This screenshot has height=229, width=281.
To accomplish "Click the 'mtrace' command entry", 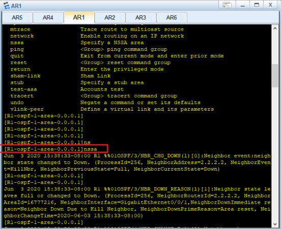I will tap(20, 29).
